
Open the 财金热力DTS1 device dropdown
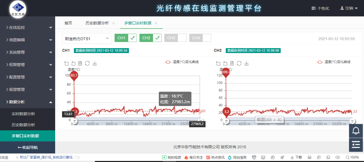[87, 38]
